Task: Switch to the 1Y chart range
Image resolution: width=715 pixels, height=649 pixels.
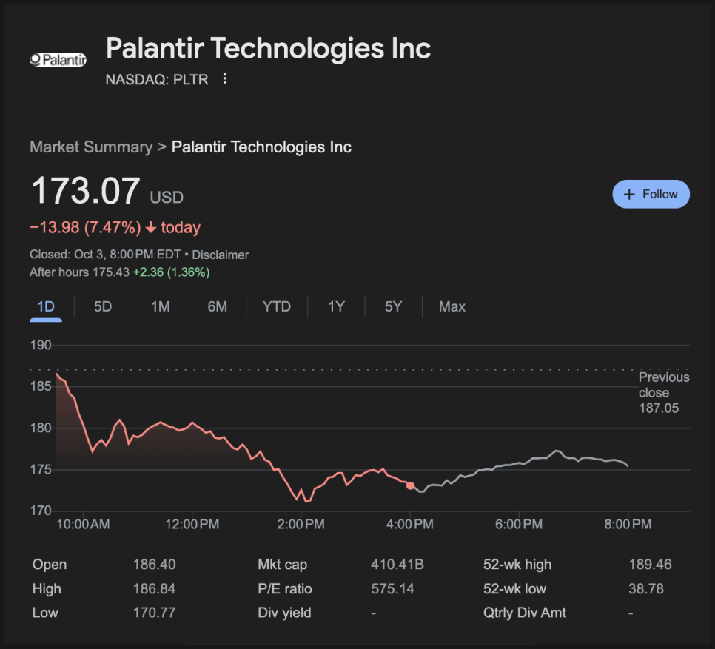Action: (x=337, y=306)
